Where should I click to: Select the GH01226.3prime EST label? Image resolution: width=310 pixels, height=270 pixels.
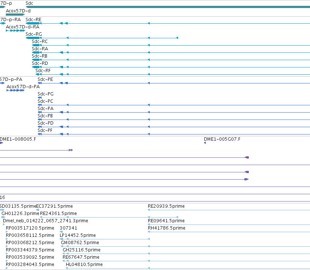coord(20,214)
